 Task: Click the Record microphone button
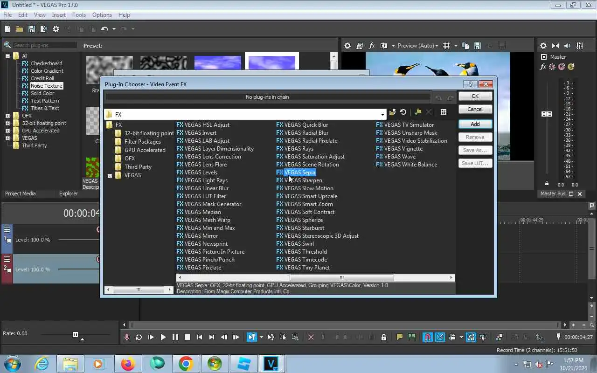coord(126,337)
